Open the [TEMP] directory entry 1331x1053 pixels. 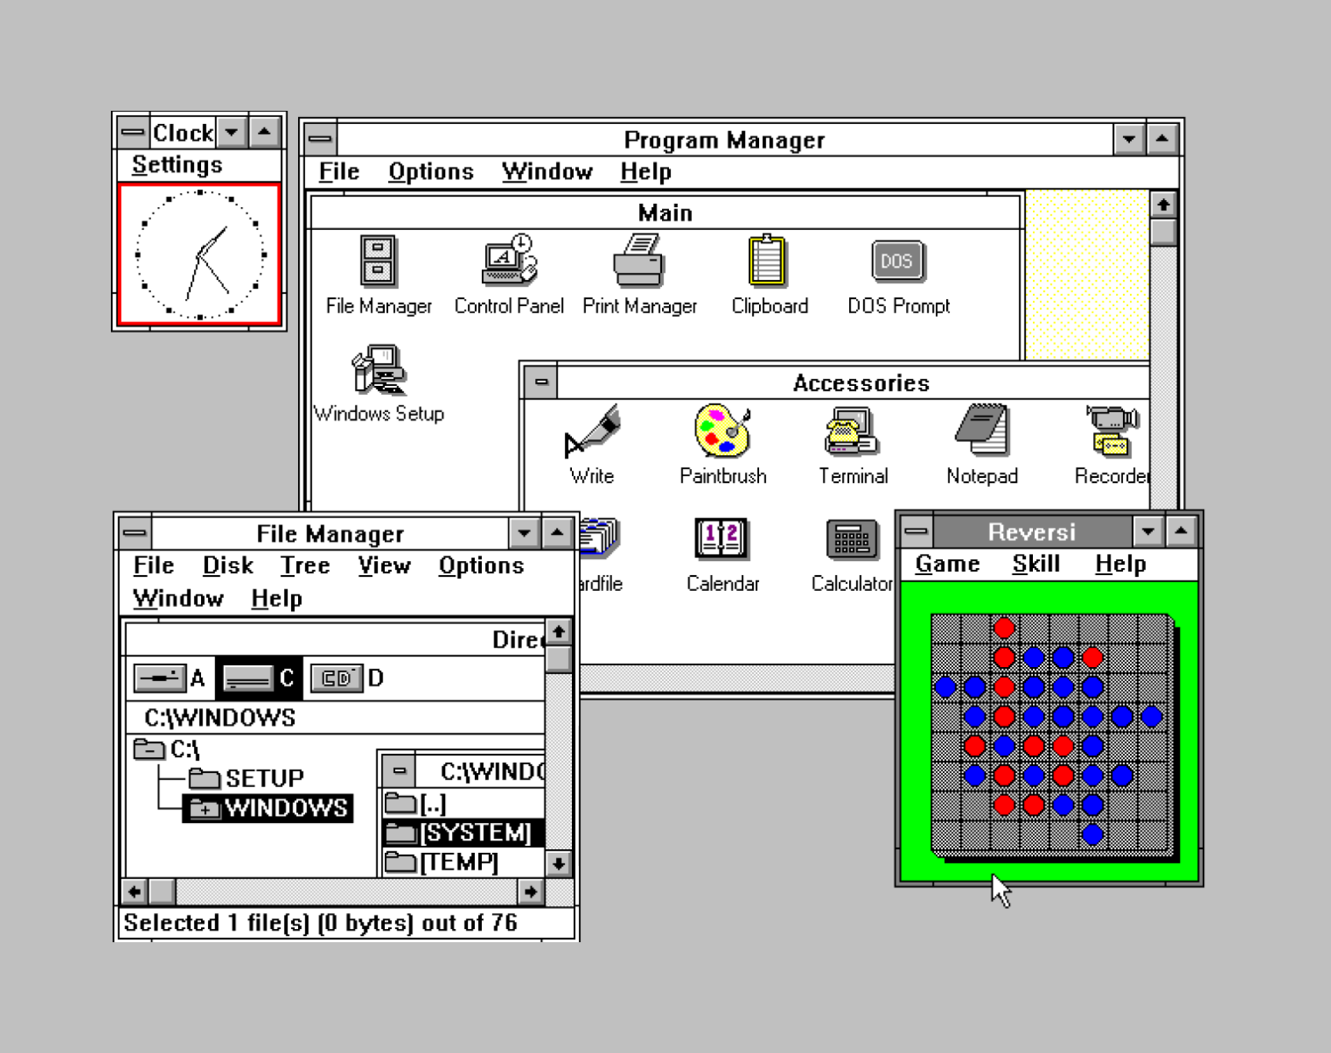coord(458,862)
